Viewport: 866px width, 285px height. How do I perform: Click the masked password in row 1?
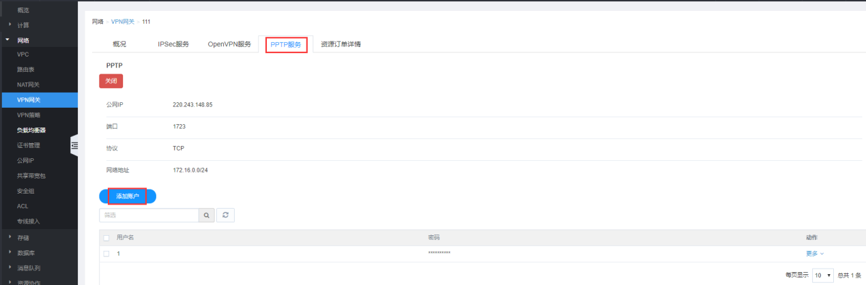(x=439, y=254)
